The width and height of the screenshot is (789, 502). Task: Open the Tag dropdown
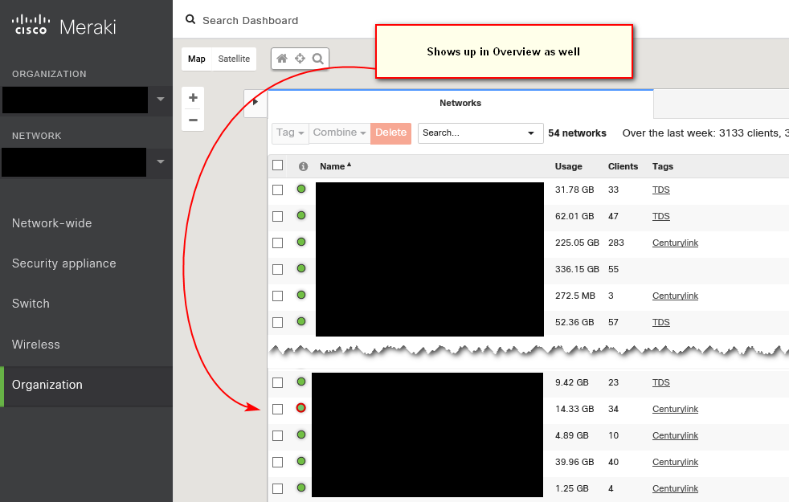coord(289,133)
